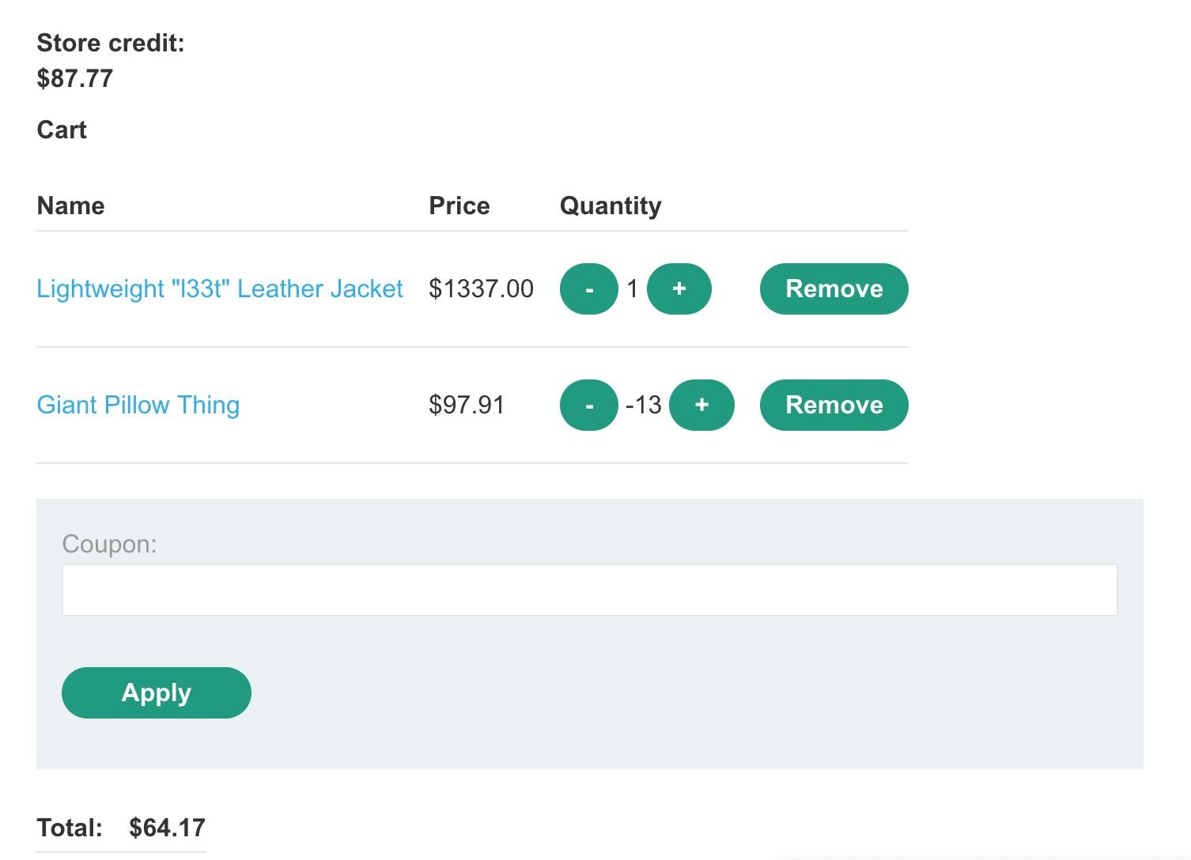The image size is (1191, 860).
Task: Focus the Coupon code input field
Action: [589, 590]
